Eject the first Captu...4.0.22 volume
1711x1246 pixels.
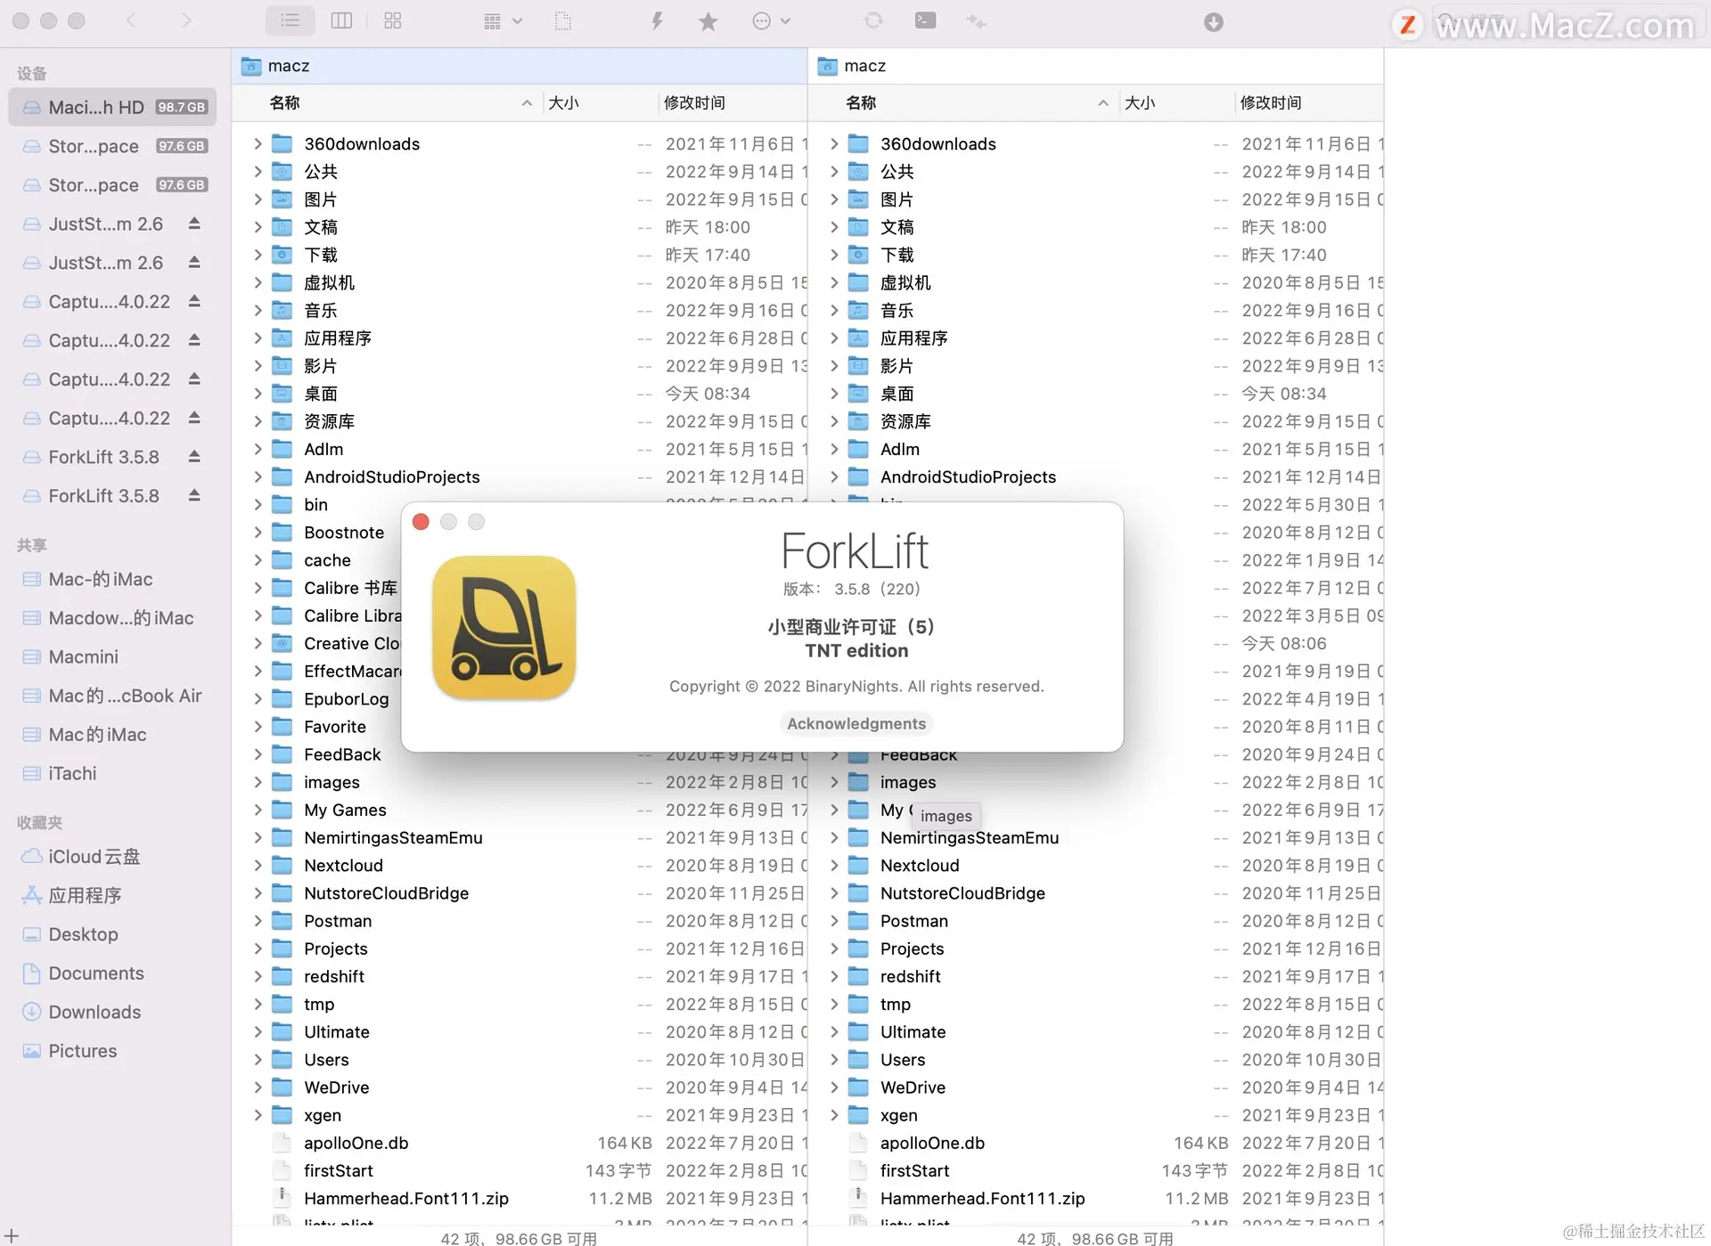(194, 301)
